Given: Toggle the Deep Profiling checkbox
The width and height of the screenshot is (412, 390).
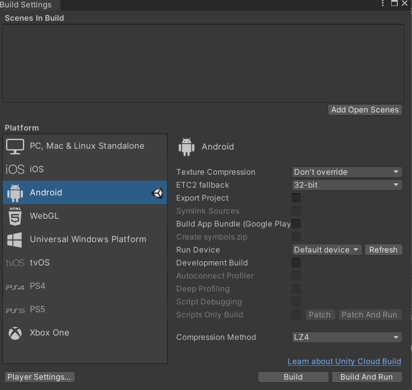Looking at the screenshot, I should coord(296,288).
